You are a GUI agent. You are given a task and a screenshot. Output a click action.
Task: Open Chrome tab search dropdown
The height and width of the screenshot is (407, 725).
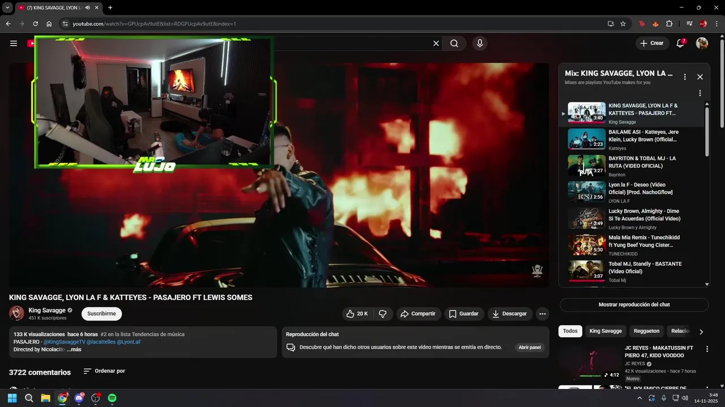coord(7,8)
